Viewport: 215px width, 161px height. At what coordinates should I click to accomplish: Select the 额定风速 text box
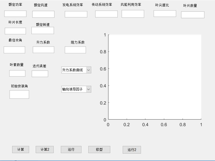(x=43, y=14)
